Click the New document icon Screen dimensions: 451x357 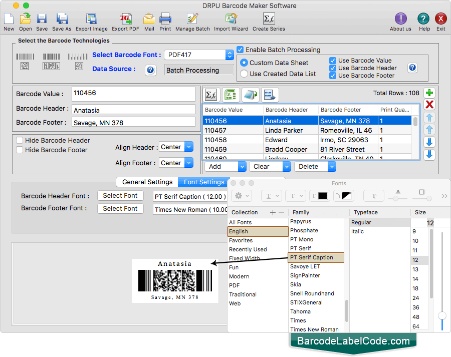click(x=9, y=19)
